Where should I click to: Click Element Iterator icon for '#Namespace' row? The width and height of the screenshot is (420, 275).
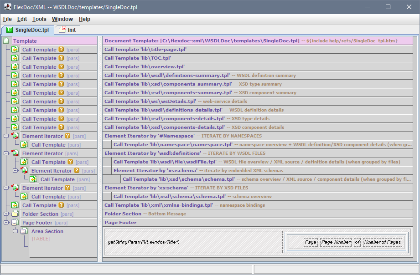(15, 136)
